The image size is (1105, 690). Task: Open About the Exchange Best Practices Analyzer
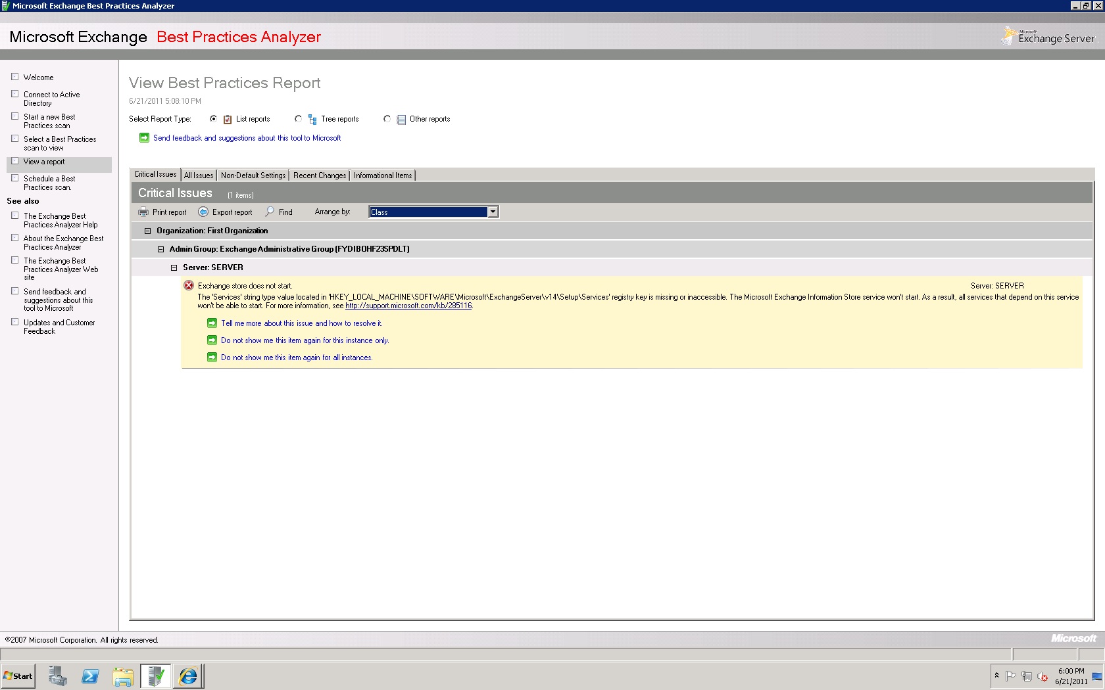click(64, 242)
